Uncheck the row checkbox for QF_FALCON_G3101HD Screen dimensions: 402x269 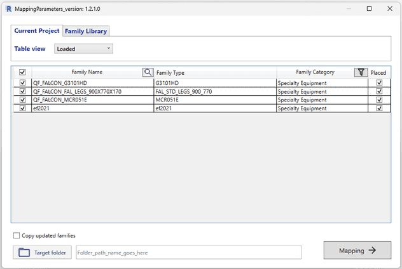(22, 82)
